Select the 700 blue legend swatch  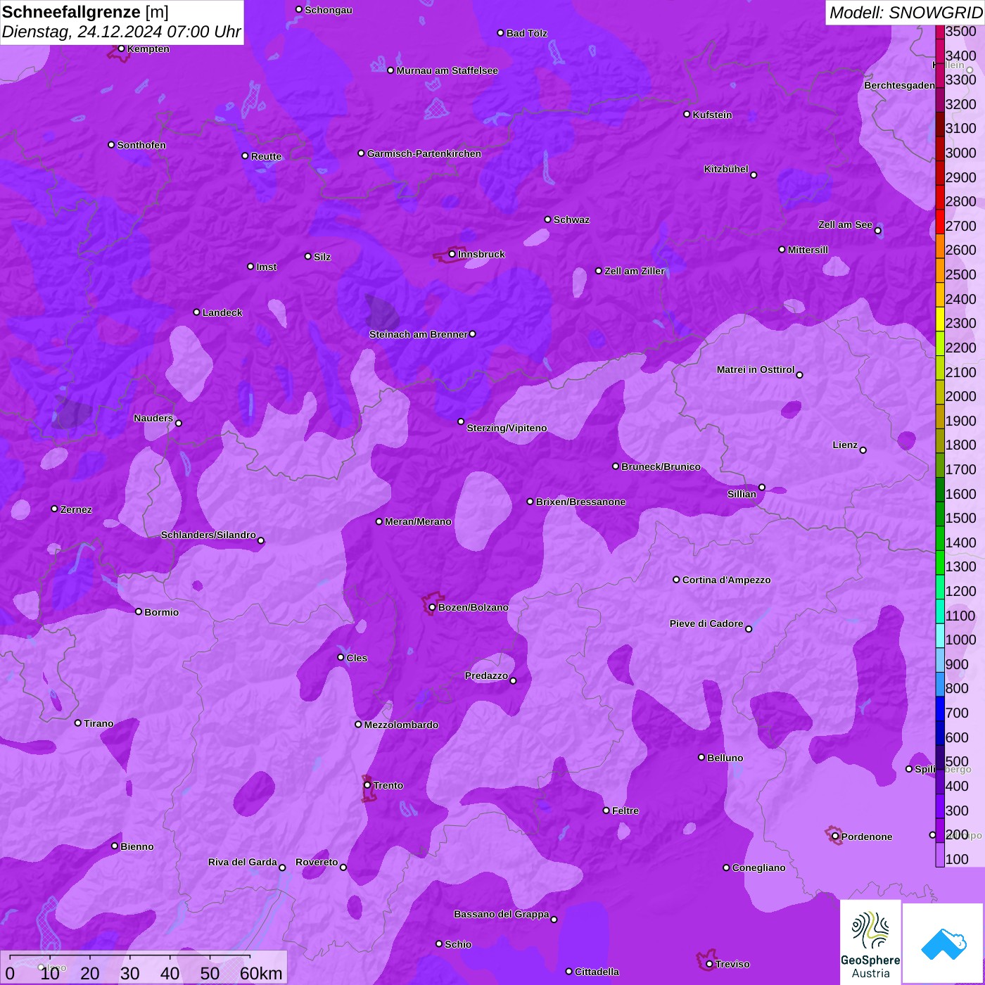[x=940, y=708]
